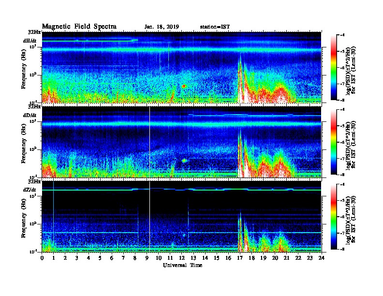Click hour tick label "0" on the time axis

click(42, 258)
